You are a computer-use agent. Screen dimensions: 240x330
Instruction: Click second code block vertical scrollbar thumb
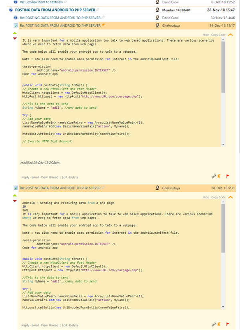pyautogui.click(x=223, y=228)
